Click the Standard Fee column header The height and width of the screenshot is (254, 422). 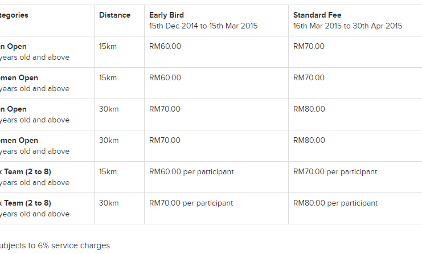[x=317, y=15]
